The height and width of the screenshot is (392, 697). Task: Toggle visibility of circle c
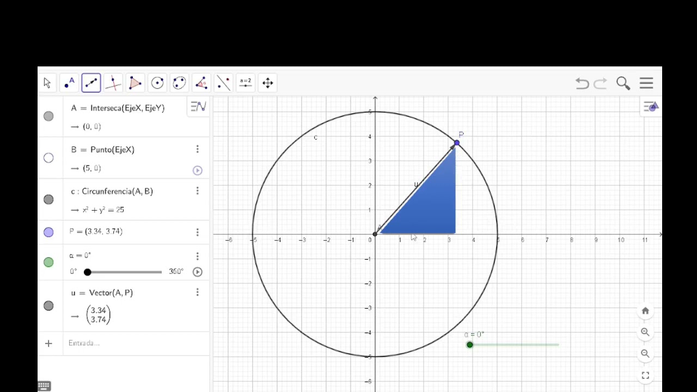click(x=48, y=200)
